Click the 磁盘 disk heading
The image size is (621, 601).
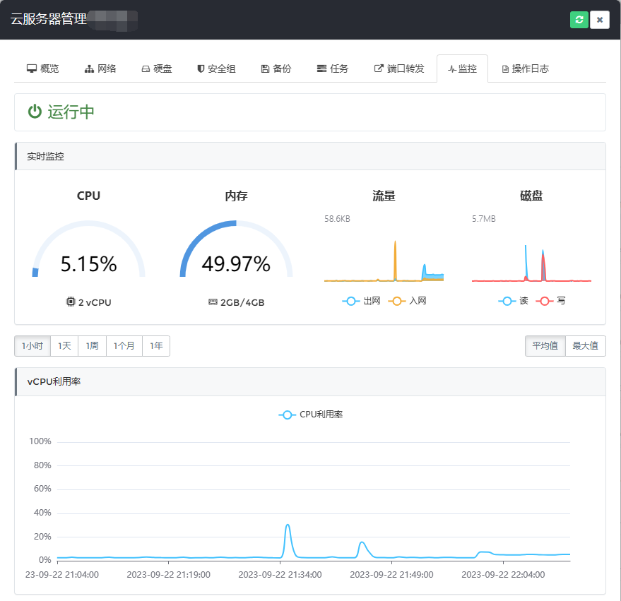tap(531, 196)
